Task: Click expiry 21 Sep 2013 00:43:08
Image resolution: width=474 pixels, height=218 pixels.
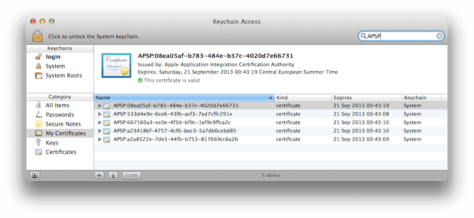Action: [361, 114]
